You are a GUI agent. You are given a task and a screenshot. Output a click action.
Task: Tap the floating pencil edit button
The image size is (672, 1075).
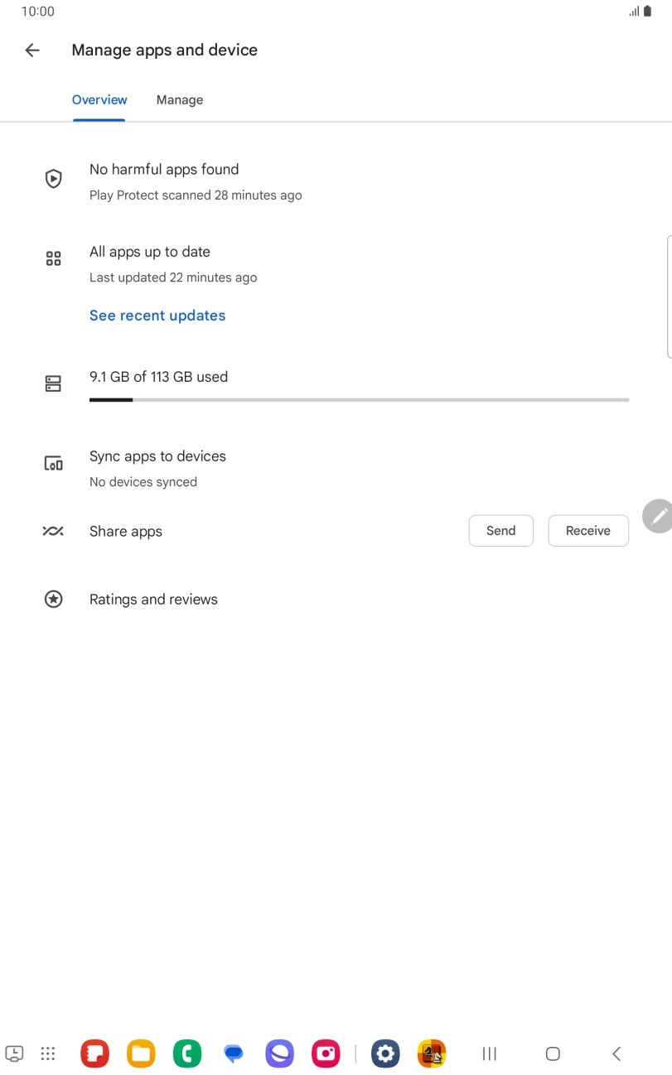coord(659,516)
